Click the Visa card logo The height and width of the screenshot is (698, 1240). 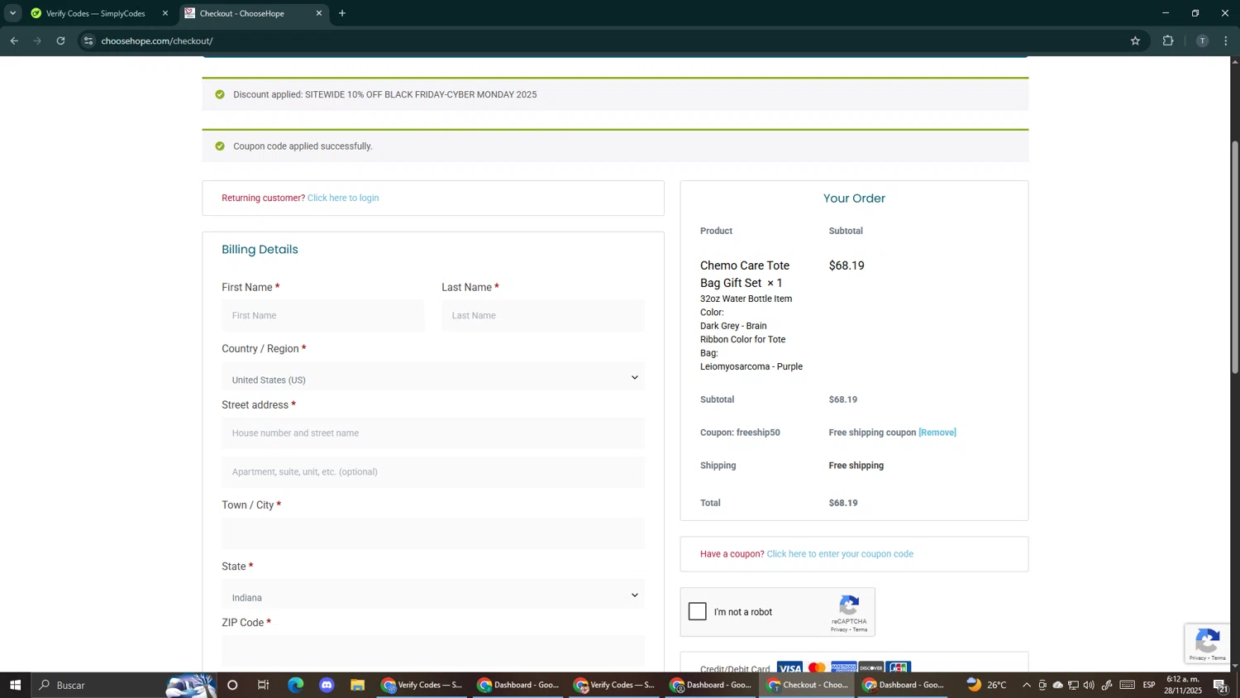coord(789,668)
